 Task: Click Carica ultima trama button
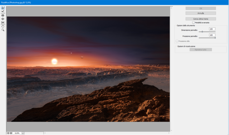201,19
